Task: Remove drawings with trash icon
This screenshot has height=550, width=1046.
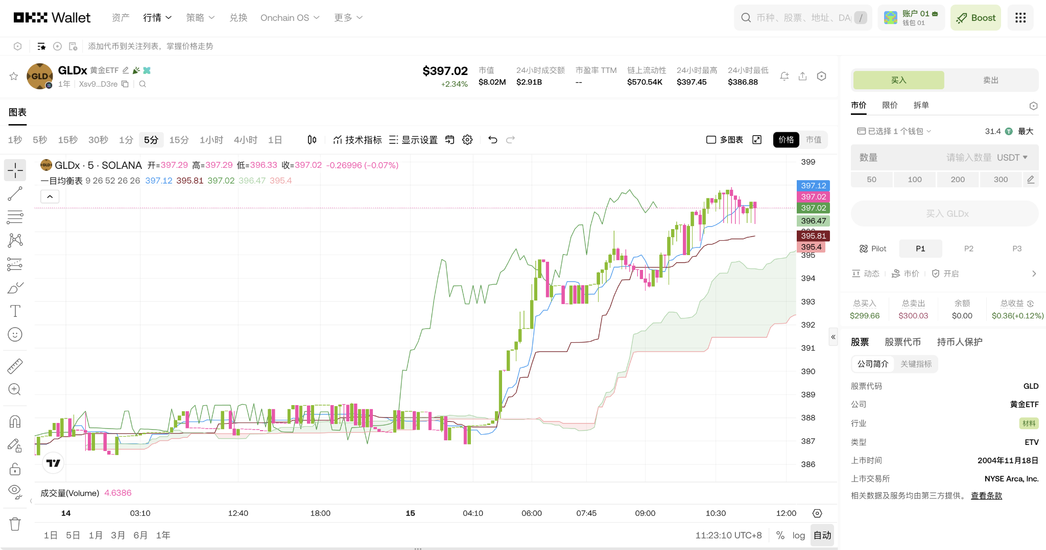Action: tap(15, 524)
